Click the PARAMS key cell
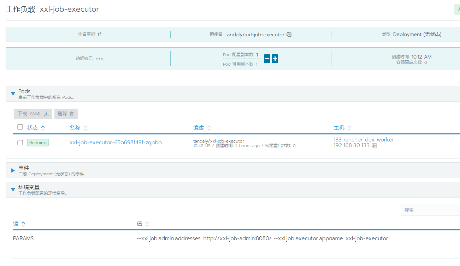The height and width of the screenshot is (266, 460). 23,238
